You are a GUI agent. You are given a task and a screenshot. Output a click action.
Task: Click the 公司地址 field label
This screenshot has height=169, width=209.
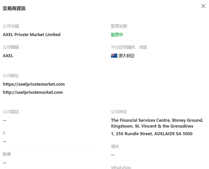(x=119, y=112)
